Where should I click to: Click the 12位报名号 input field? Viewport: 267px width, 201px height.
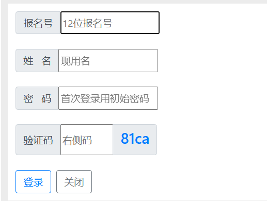(x=110, y=23)
